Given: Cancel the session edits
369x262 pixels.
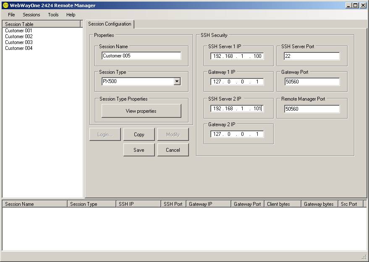Looking at the screenshot, I should (173, 150).
